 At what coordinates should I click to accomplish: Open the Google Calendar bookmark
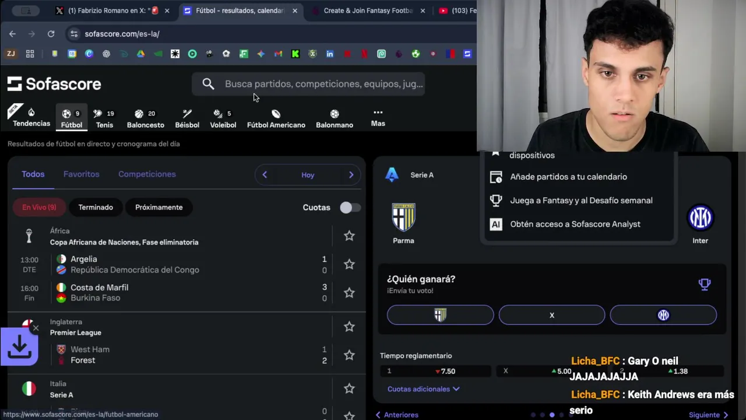[x=72, y=54]
